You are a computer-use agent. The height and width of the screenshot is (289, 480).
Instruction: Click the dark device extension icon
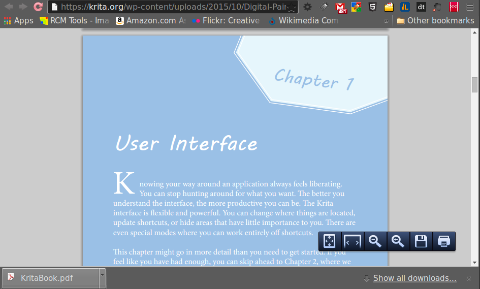click(x=437, y=7)
